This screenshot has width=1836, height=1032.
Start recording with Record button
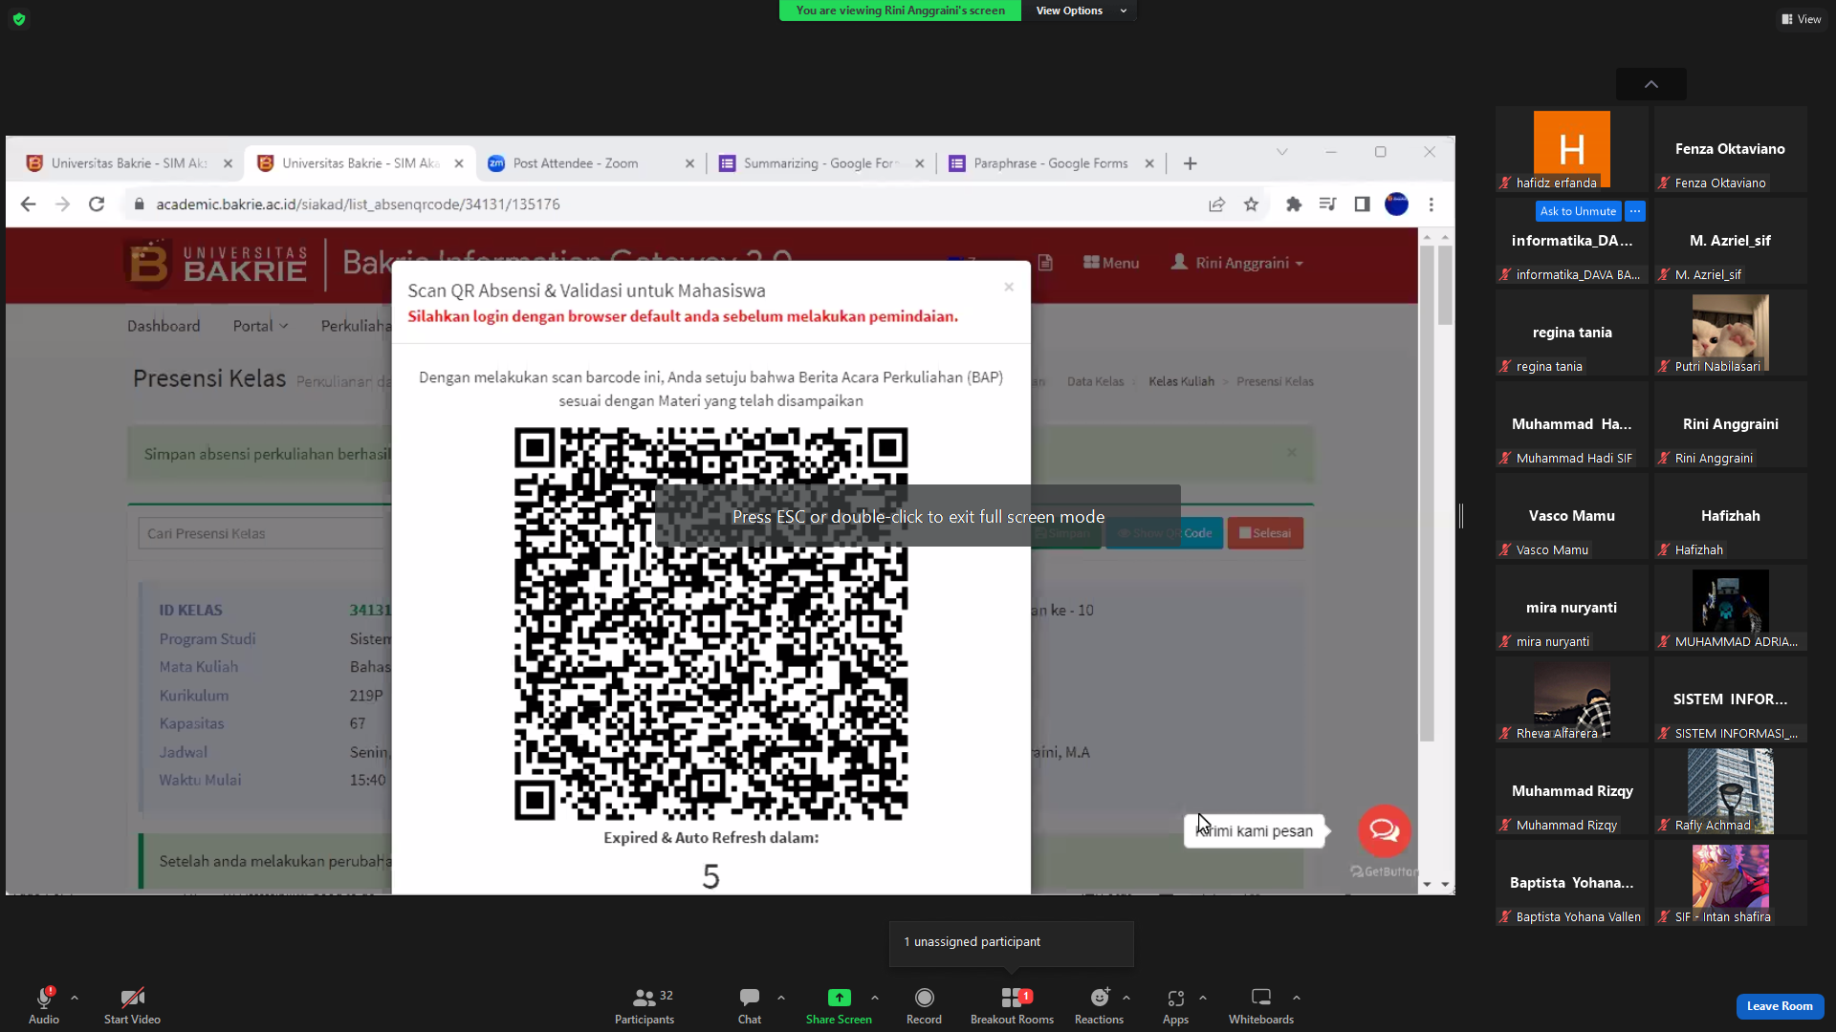coord(924,1005)
